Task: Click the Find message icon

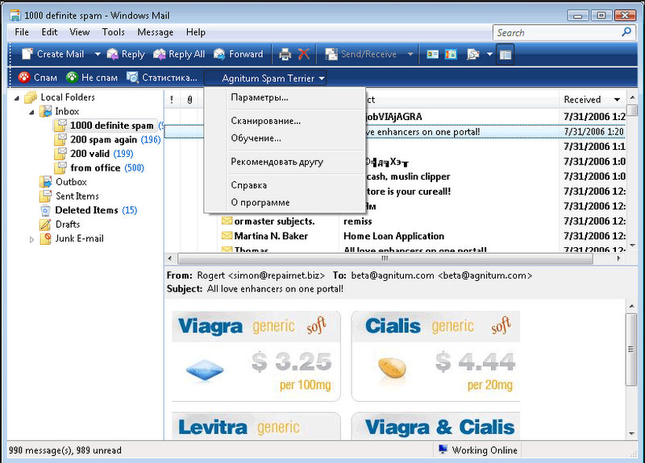Action: pos(473,54)
